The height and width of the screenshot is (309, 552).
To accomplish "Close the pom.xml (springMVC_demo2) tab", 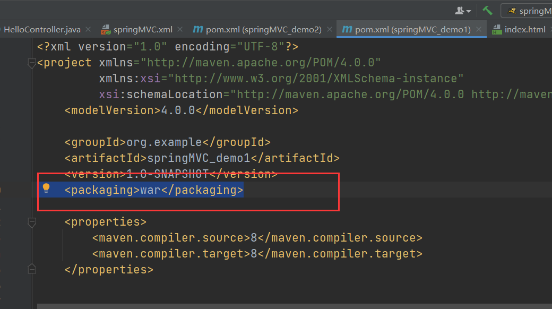I will point(329,29).
